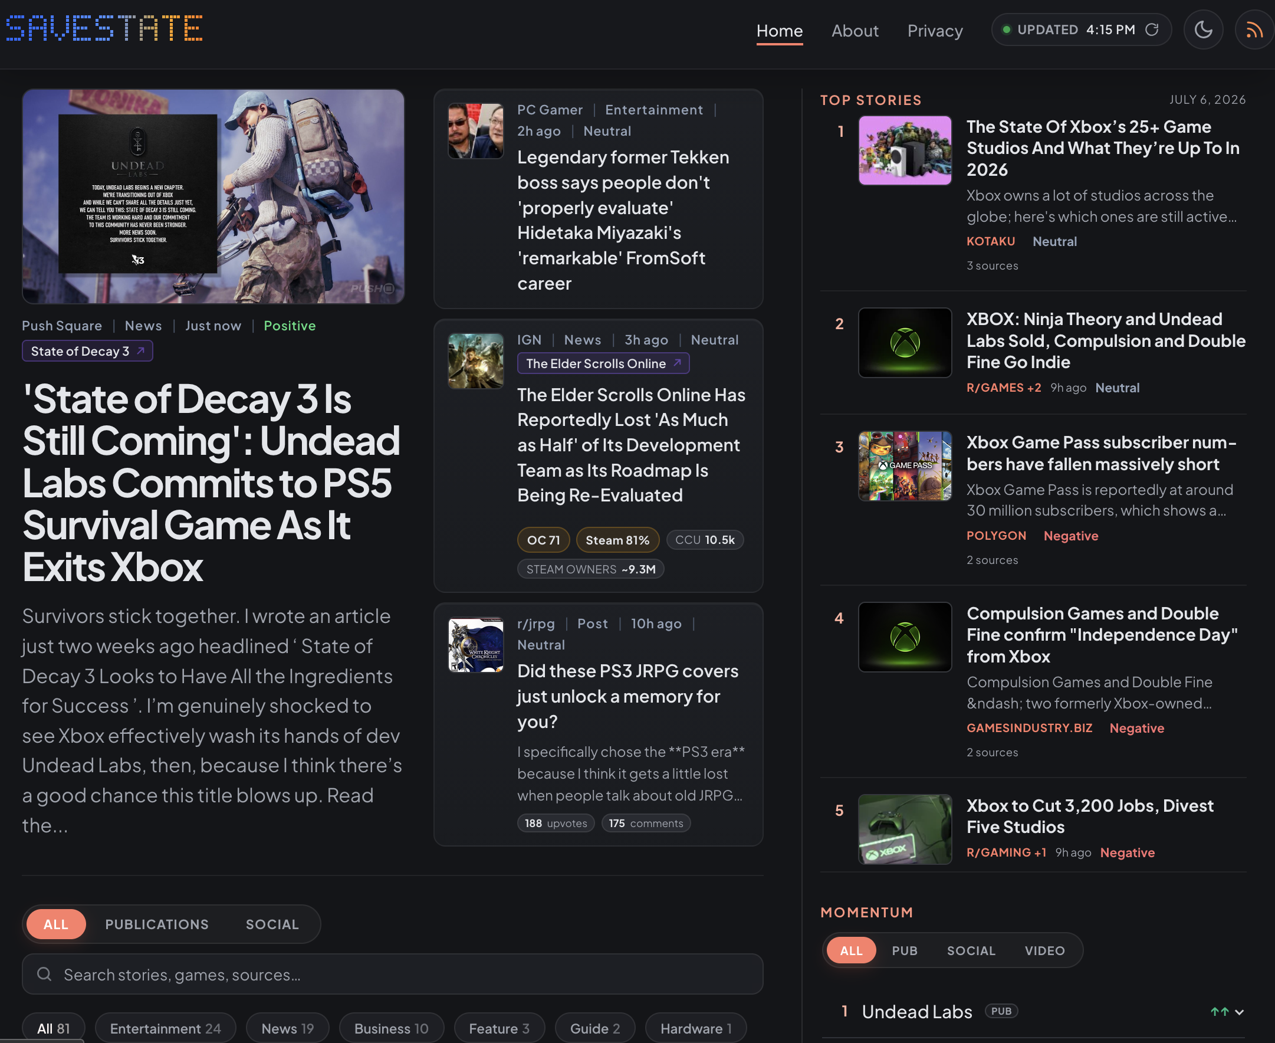Click the KOTAKU source link
Image resolution: width=1275 pixels, height=1043 pixels.
tap(990, 241)
